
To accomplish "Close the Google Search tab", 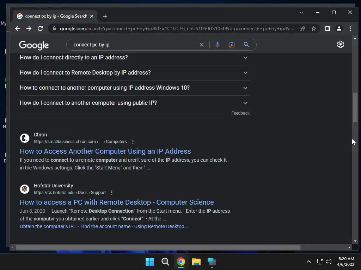I will 92,16.
